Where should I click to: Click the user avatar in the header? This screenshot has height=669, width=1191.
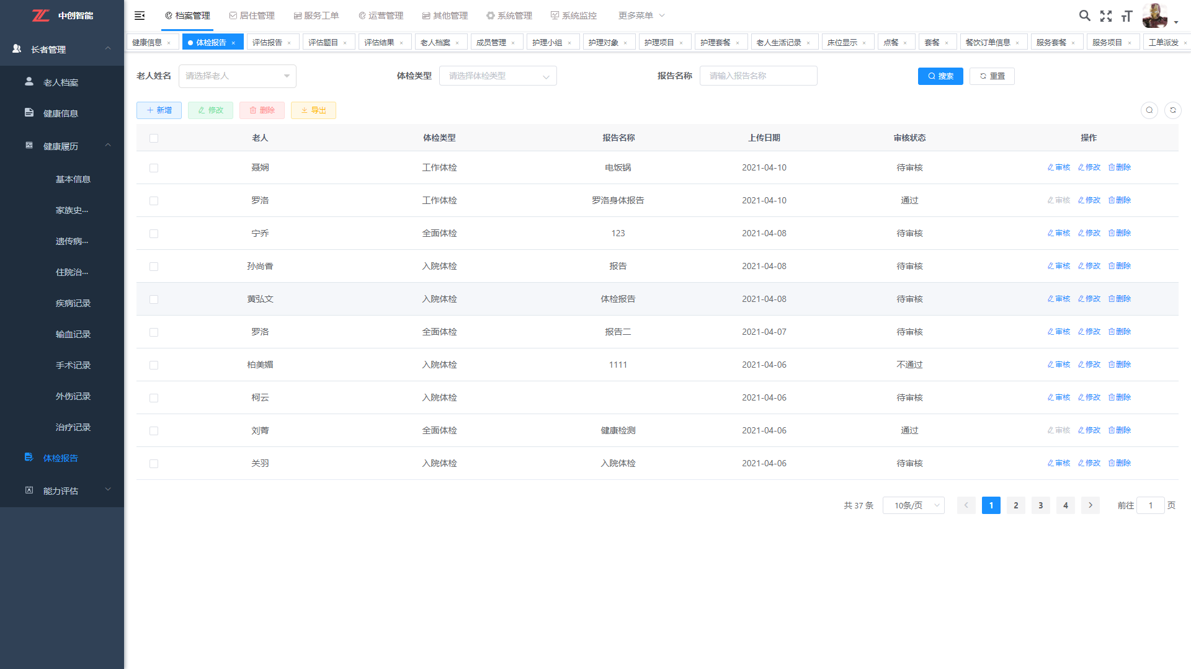(1154, 16)
